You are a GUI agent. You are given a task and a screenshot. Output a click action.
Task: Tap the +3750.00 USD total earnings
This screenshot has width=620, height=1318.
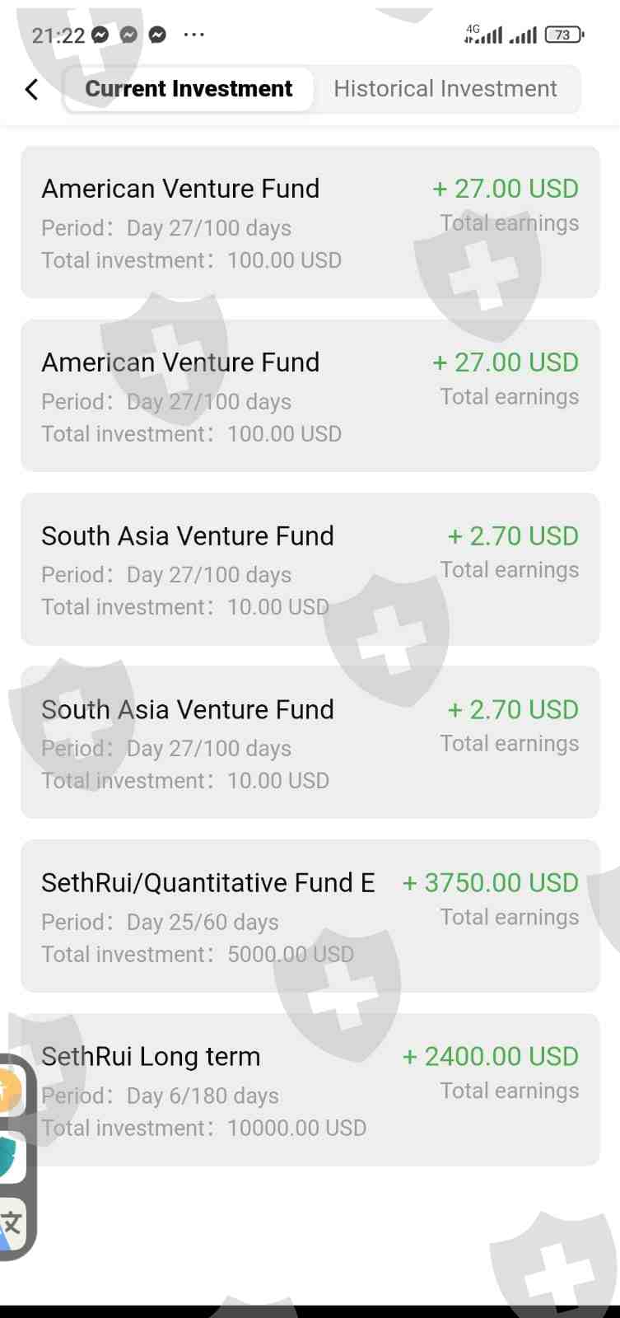(491, 883)
